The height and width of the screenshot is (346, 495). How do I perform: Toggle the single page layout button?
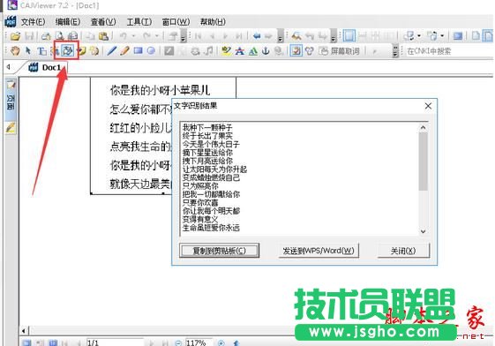(349, 36)
